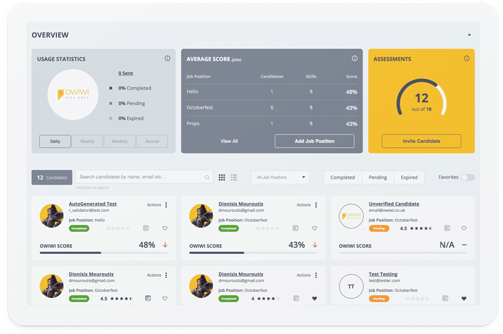Open the All Job Positions dropdown
This screenshot has height=334, width=503.
[x=280, y=177]
